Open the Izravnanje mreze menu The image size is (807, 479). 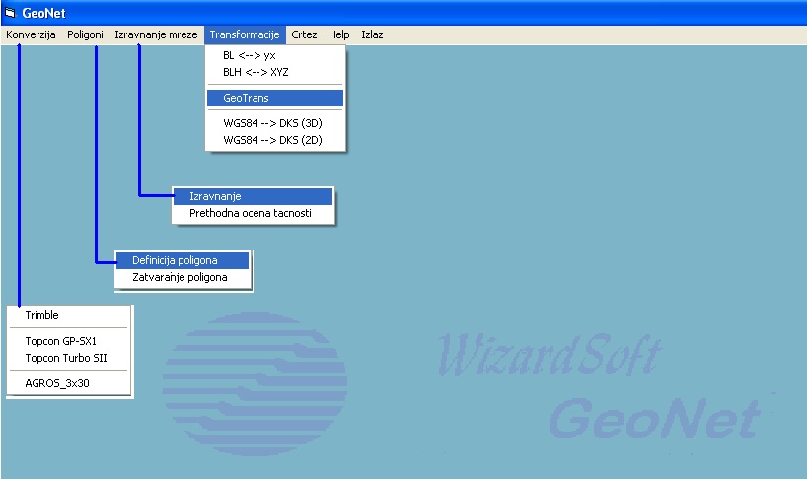156,34
